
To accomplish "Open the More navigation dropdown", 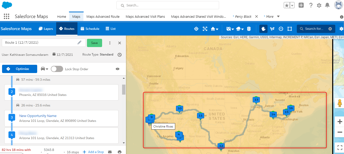I will pyautogui.click(x=271, y=16).
